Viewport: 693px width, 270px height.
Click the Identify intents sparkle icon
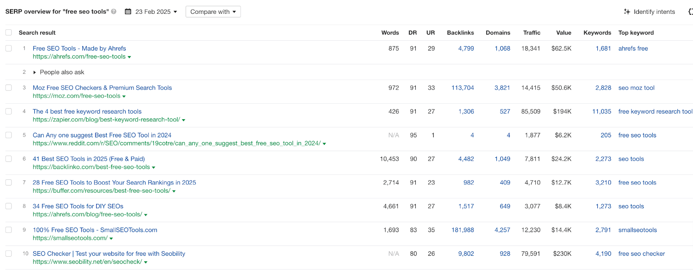627,12
